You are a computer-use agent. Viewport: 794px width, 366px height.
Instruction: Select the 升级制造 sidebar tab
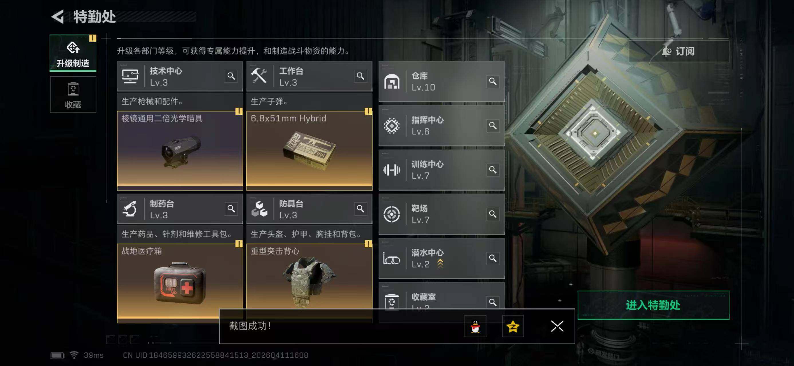[73, 53]
